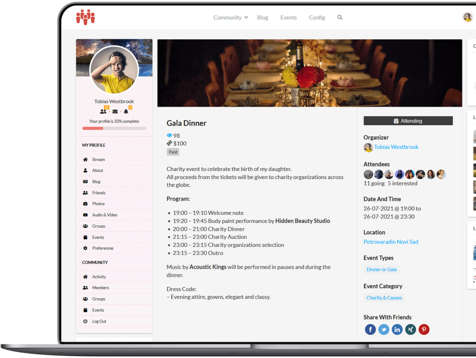This screenshot has height=358, width=476.
Task: Click the profile completion progress bar
Action: pyautogui.click(x=114, y=128)
